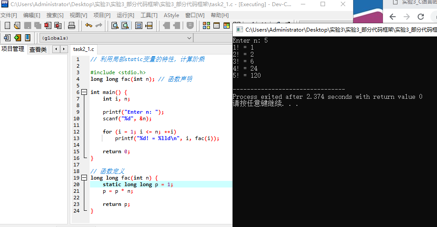Click the highlighted Replace magnifier icon
The height and width of the screenshot is (227, 437).
point(125,25)
